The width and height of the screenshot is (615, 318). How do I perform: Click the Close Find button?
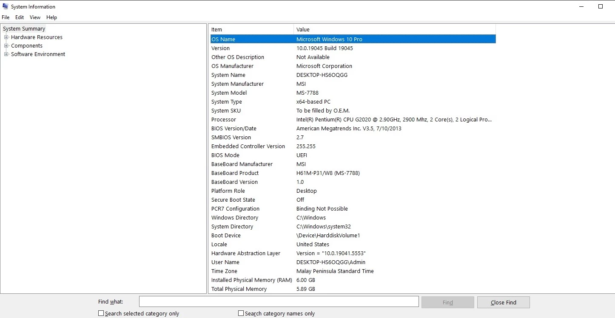504,302
